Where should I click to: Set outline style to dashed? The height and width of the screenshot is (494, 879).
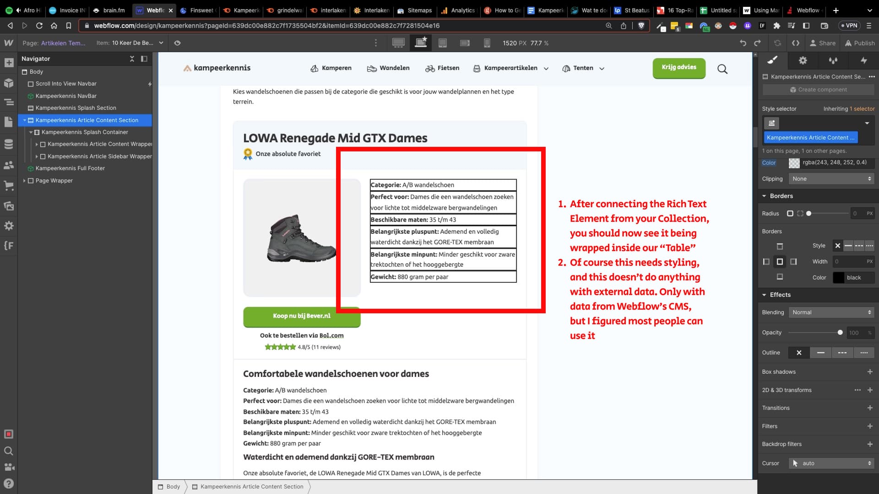click(842, 353)
